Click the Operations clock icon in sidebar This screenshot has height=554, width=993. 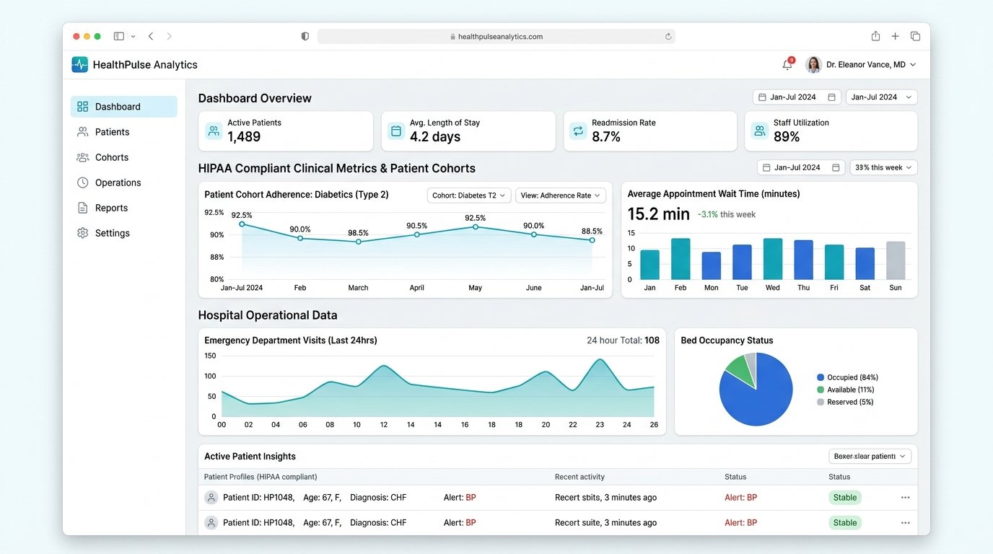(82, 183)
